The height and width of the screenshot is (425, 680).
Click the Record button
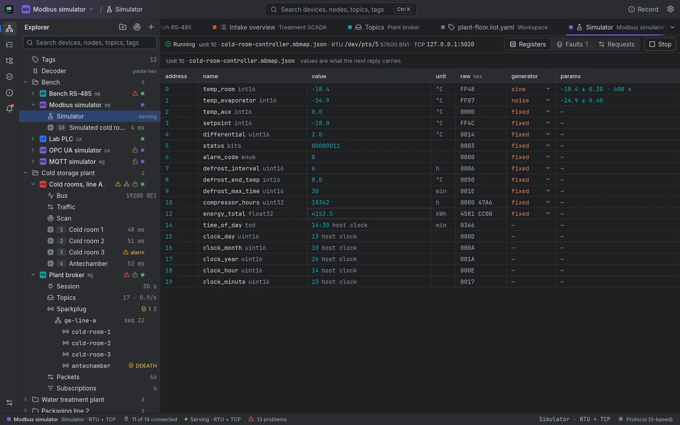[643, 9]
